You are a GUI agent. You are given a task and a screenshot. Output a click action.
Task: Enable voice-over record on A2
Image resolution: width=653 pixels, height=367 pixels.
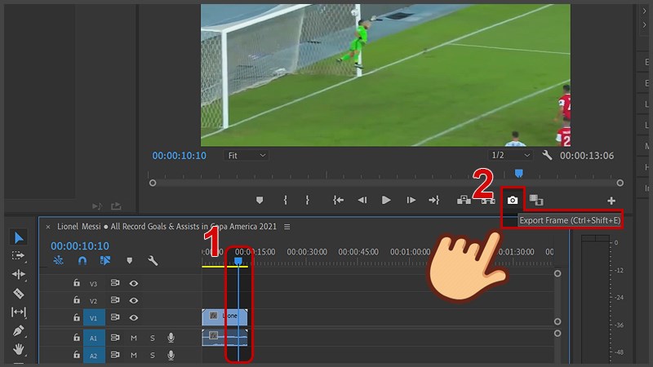point(171,355)
